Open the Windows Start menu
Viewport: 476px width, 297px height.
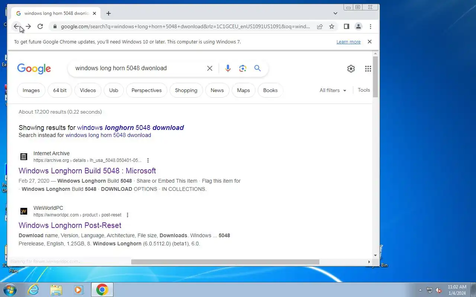10,290
